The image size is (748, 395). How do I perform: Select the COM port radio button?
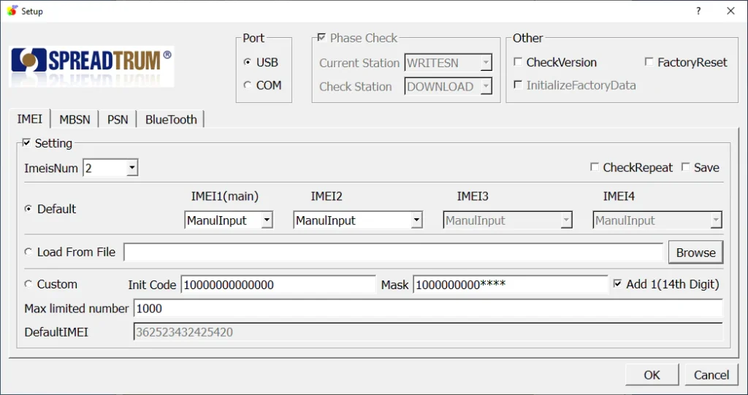tap(248, 85)
